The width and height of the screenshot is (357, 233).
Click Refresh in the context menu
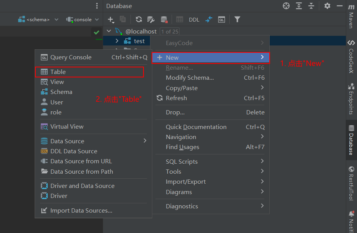click(x=210, y=98)
